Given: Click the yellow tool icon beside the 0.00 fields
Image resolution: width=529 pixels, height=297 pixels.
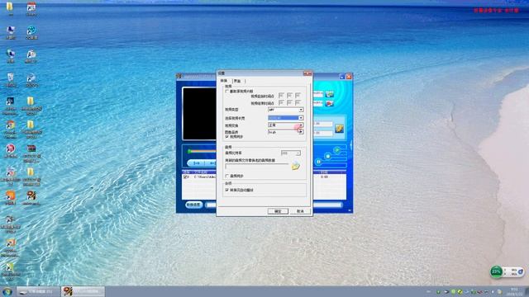Looking at the screenshot, I should point(339,129).
